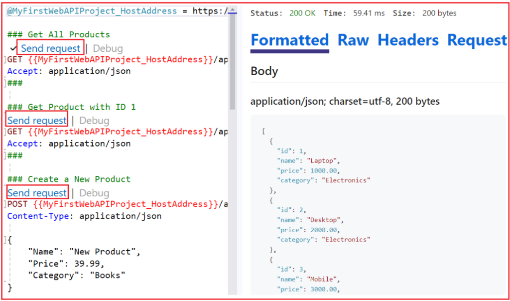Open the Headers tab
Screen dimensions: 510x301
tap(408, 40)
